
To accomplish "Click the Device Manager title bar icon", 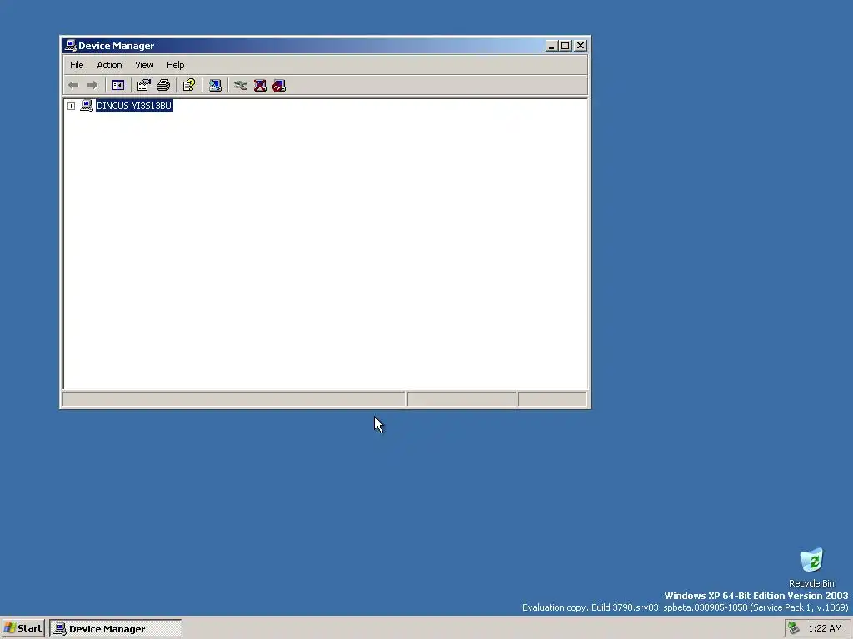I will [x=70, y=46].
